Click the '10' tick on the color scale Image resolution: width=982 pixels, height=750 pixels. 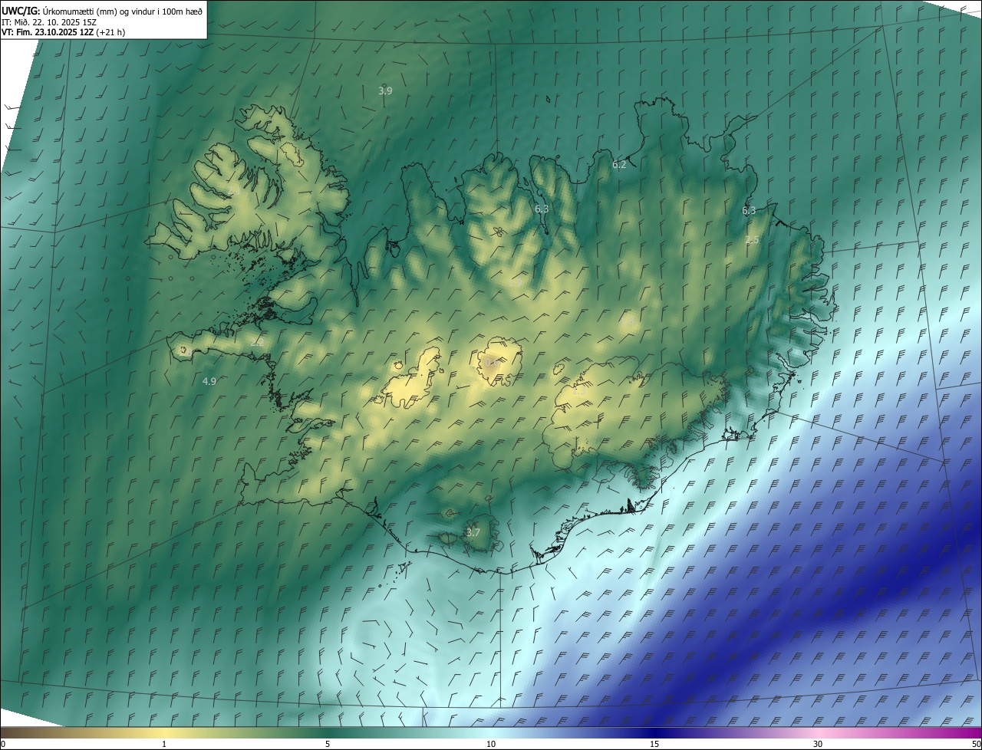(x=491, y=745)
